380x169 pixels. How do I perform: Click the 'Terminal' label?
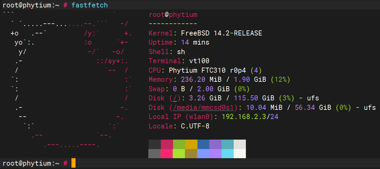click(165, 61)
